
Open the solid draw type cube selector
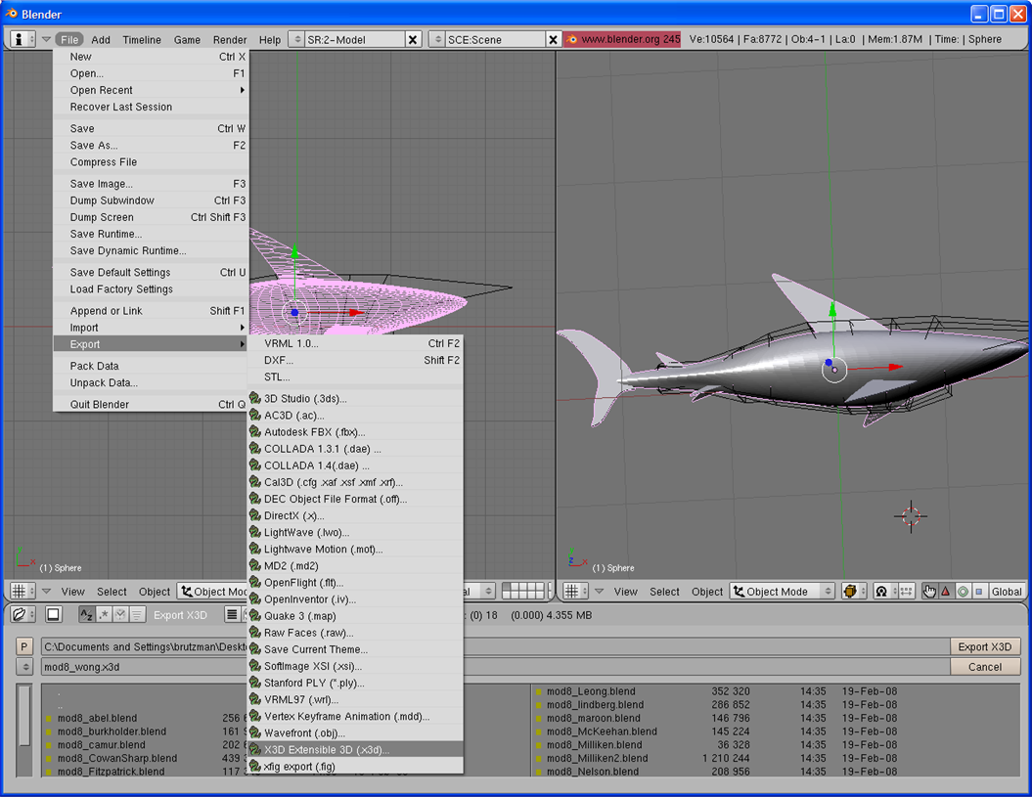click(854, 592)
